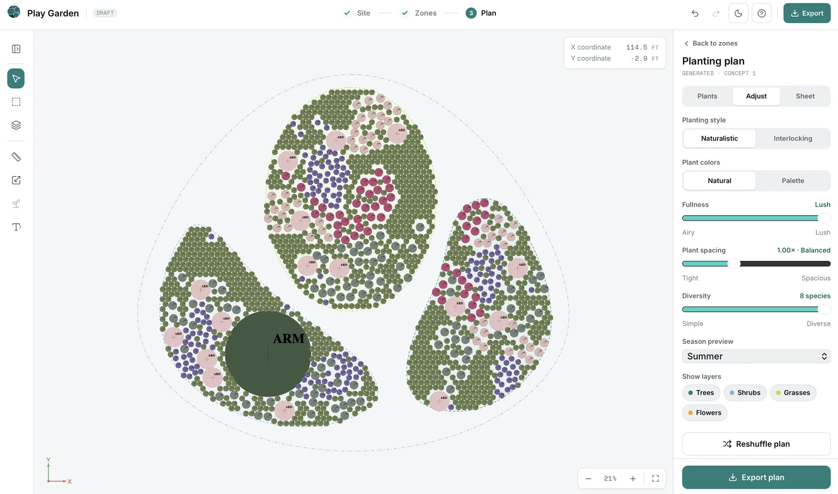This screenshot has width=838, height=494.
Task: Zoom out with minus icon
Action: [589, 479]
